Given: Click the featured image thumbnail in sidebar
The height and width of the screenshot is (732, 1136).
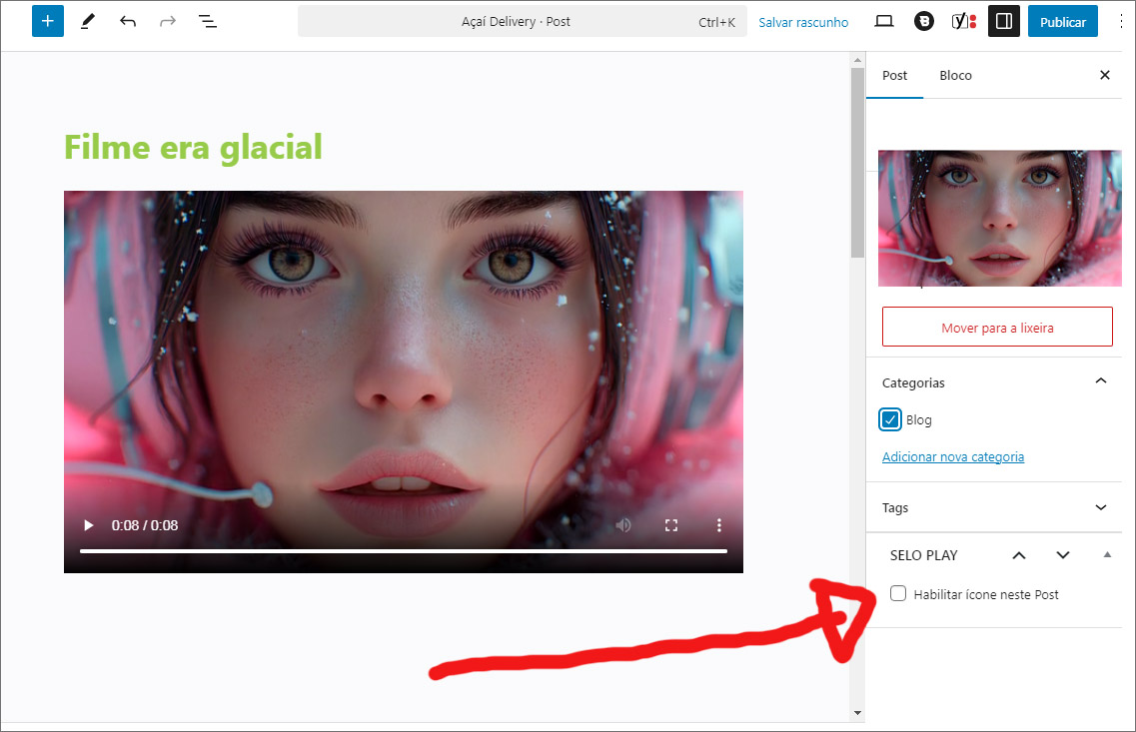Looking at the screenshot, I should [x=1000, y=218].
